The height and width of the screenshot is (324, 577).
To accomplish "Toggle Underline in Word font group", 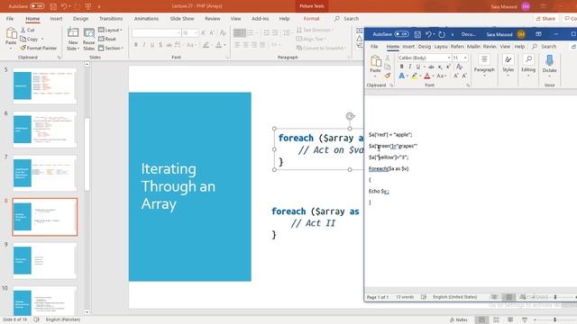I will click(418, 67).
